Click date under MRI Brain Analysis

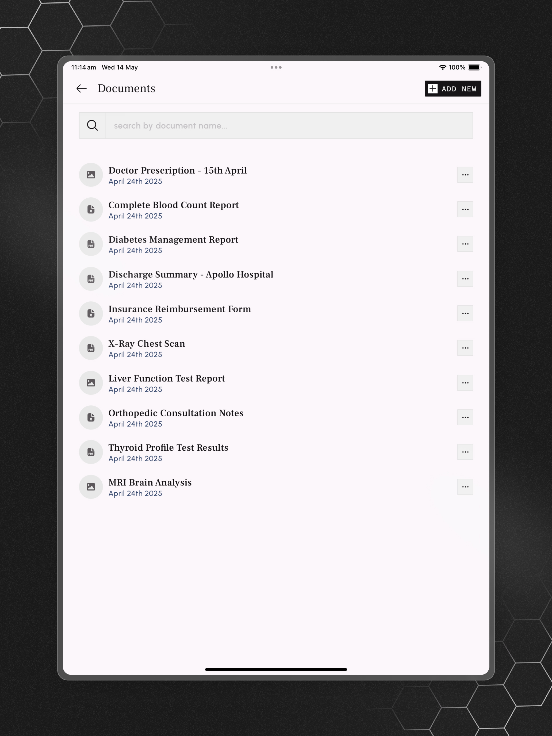point(135,493)
